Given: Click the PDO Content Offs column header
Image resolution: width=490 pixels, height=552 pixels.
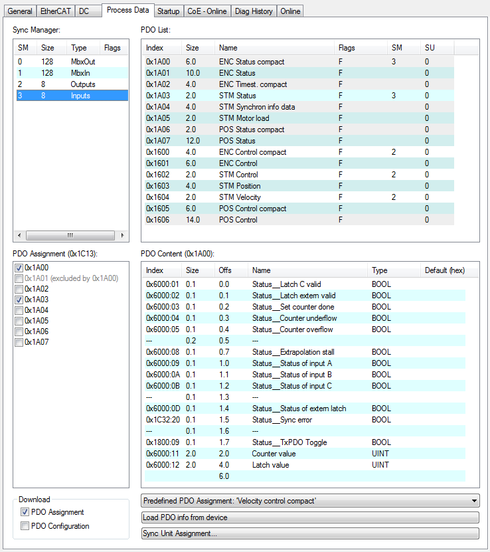Looking at the screenshot, I should pyautogui.click(x=231, y=270).
